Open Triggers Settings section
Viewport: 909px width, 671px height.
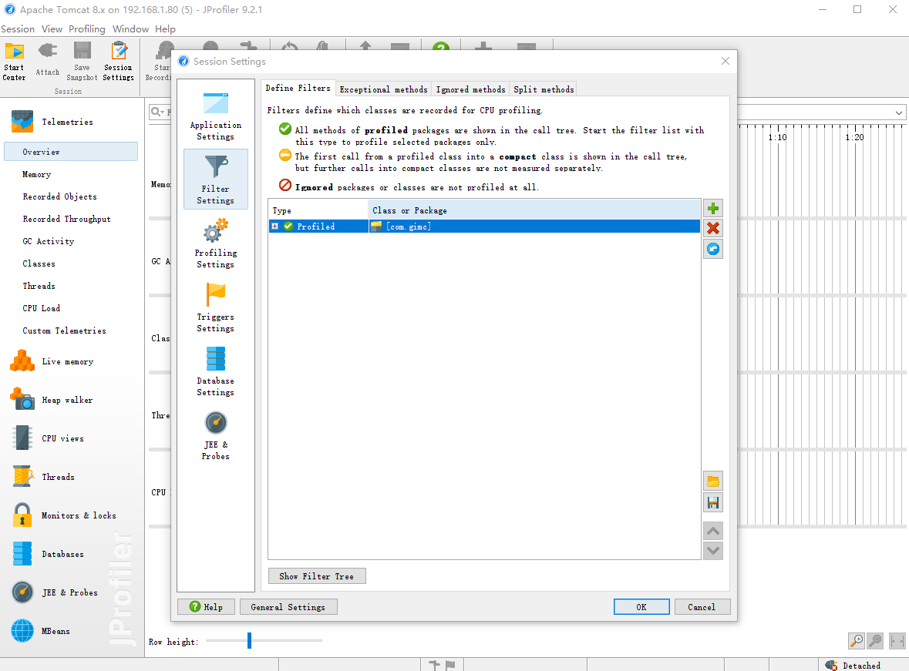[x=216, y=307]
